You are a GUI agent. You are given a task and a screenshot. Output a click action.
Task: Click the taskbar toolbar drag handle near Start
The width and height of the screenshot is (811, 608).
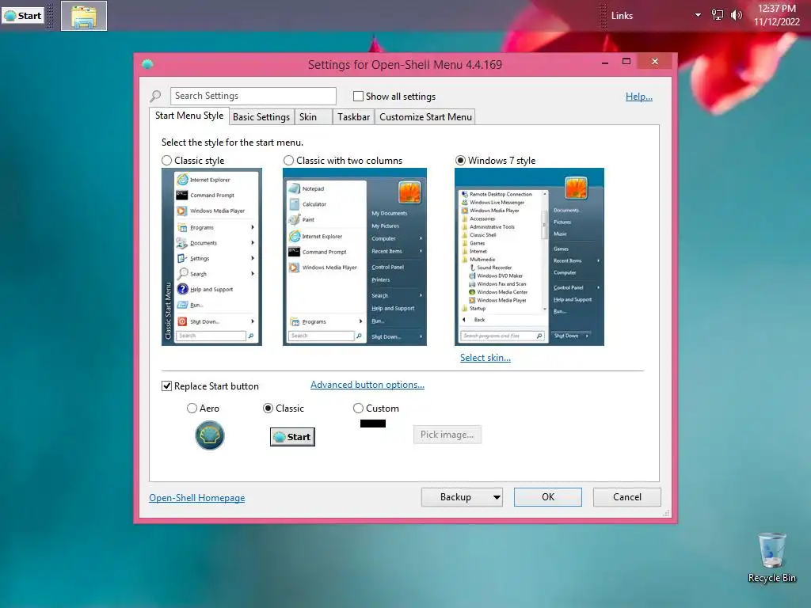50,16
